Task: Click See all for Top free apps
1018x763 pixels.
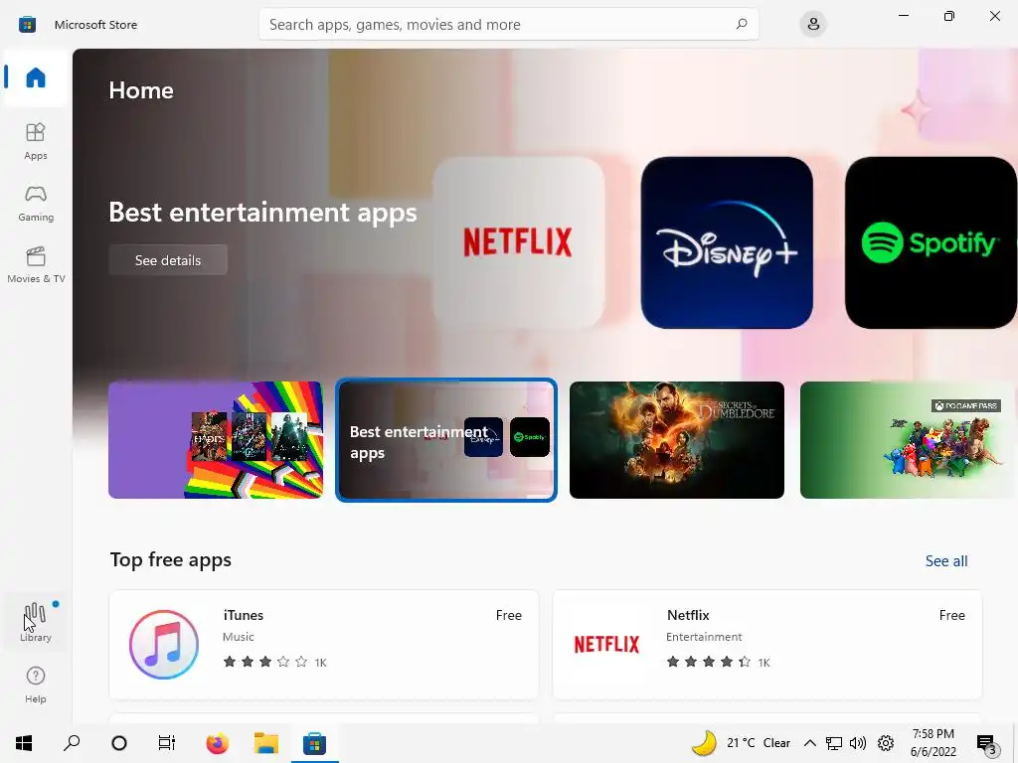Action: (x=946, y=560)
